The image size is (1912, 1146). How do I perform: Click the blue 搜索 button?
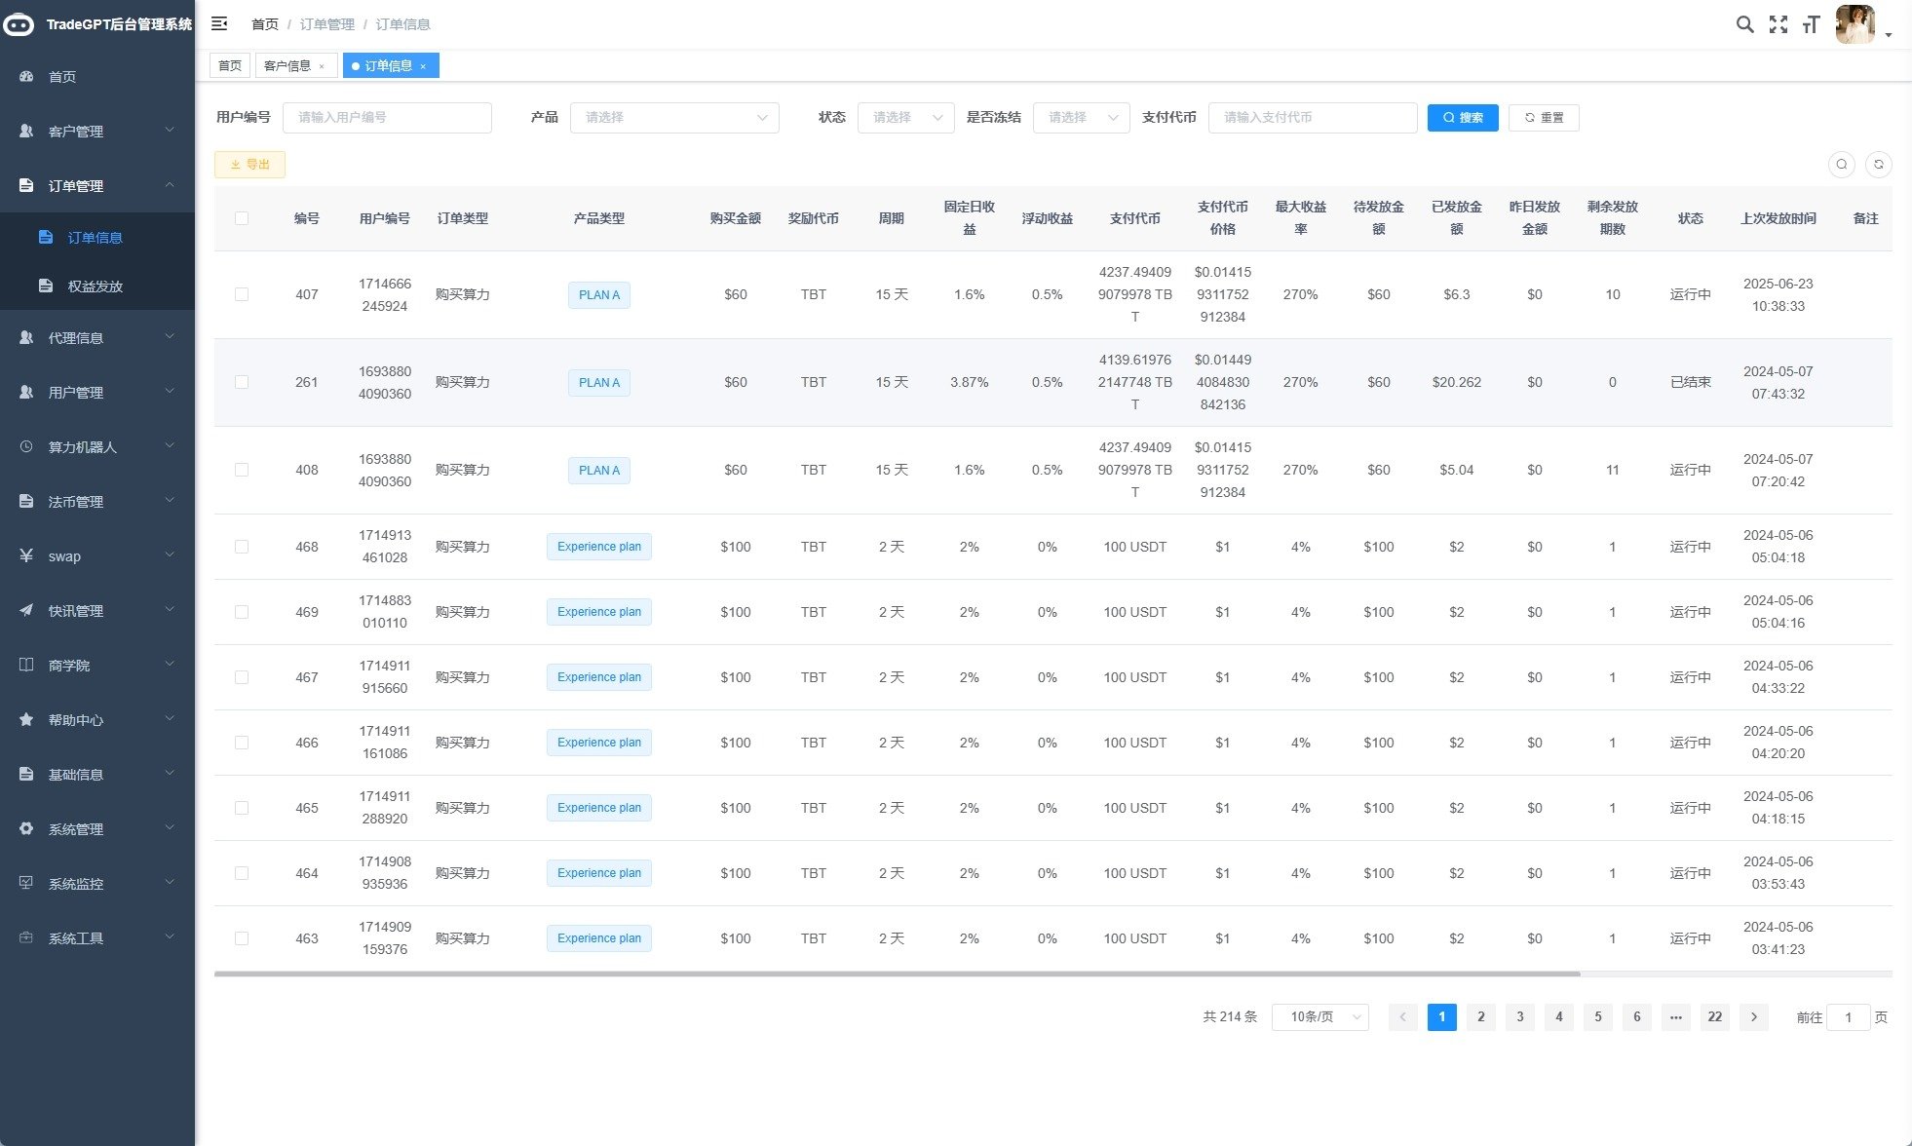point(1462,118)
